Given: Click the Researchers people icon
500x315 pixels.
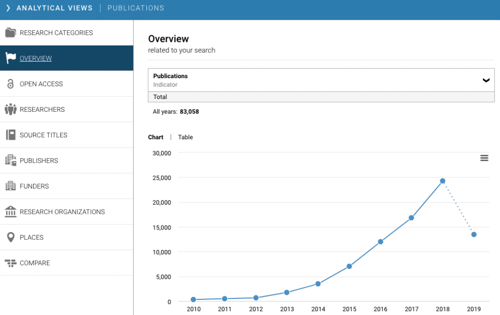Looking at the screenshot, I should pos(10,109).
